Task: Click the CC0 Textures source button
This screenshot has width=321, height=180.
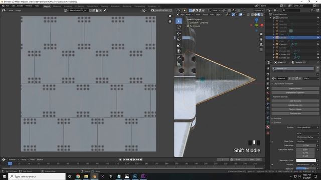Action: tap(295, 101)
